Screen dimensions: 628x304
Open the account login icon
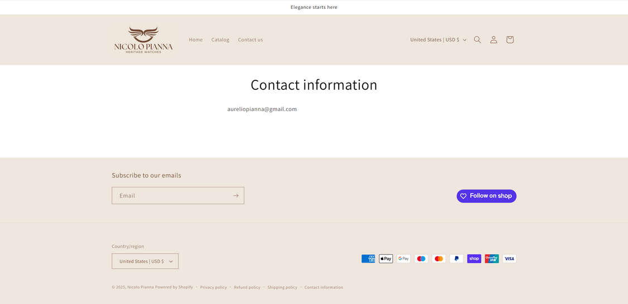tap(494, 40)
